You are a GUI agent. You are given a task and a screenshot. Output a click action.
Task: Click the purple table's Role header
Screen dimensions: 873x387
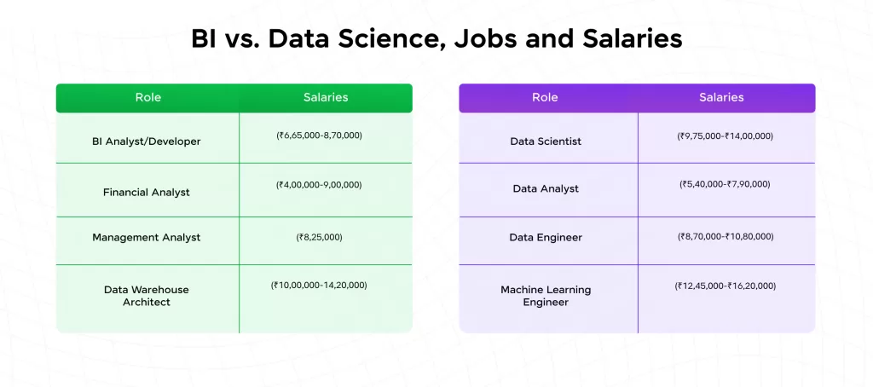pos(545,97)
